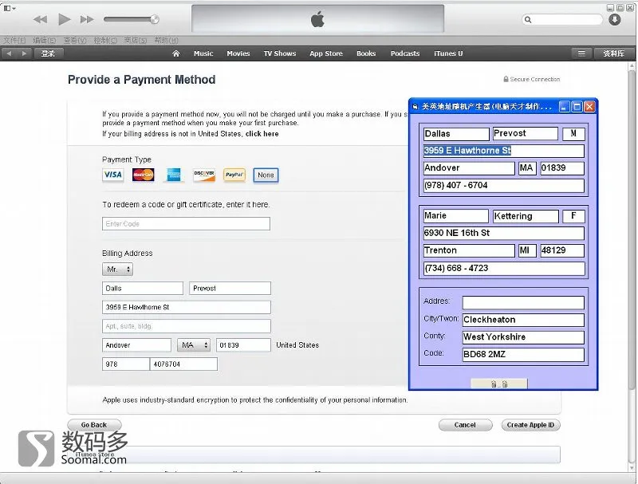Click the West Yorkshire county field
638x484 pixels.
523,337
